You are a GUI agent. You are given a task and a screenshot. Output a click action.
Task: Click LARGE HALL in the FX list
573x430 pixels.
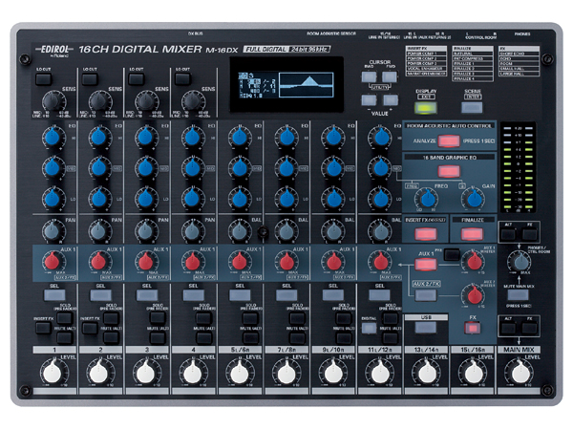click(519, 74)
